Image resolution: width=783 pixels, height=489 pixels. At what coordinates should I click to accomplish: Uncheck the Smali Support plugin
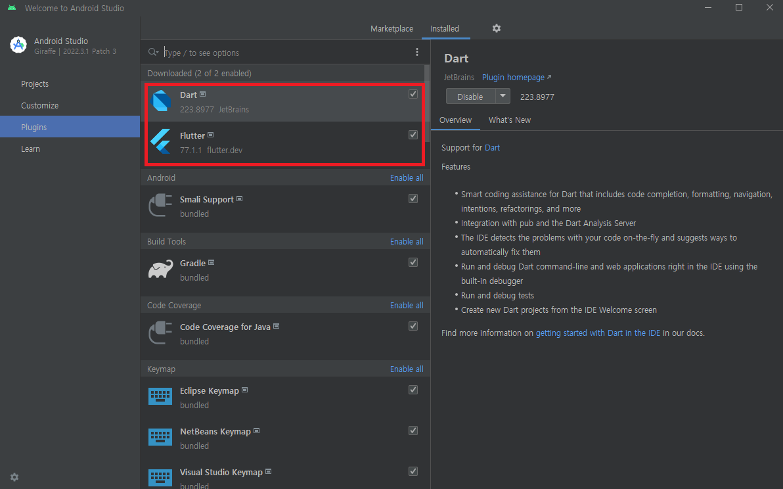pyautogui.click(x=413, y=198)
